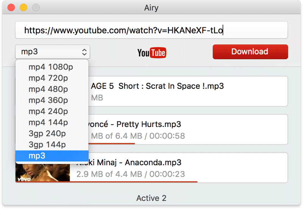This screenshot has height=209, width=303.
Task: Click the Active 2 status label
Action: click(151, 198)
